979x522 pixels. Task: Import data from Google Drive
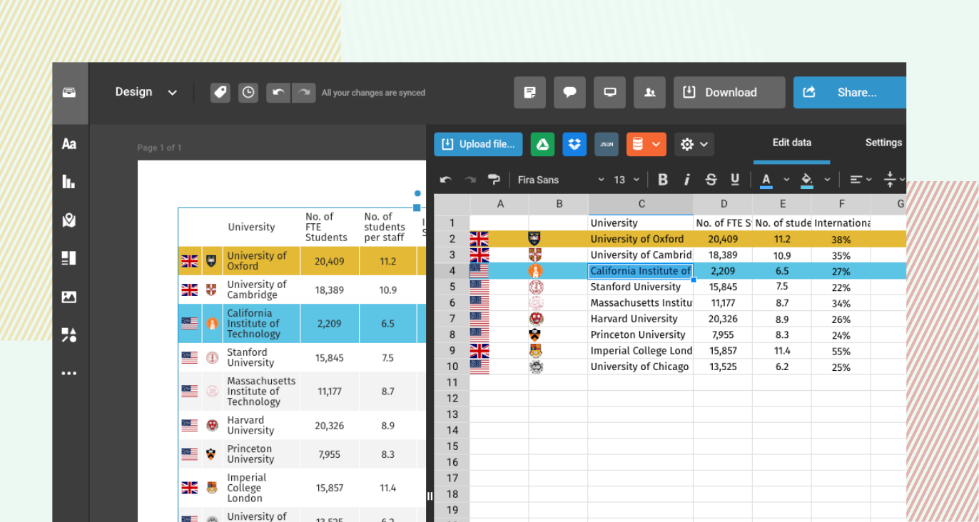tap(542, 144)
